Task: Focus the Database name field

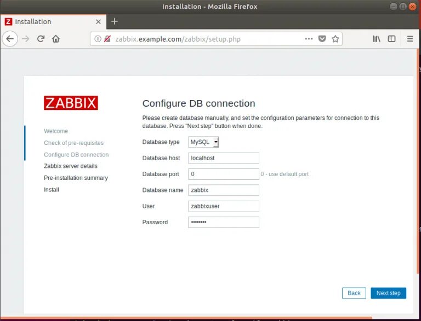Action: click(x=224, y=190)
